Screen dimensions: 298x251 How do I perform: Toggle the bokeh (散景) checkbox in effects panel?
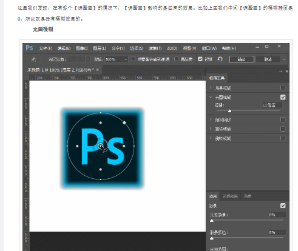pyautogui.click(x=283, y=206)
